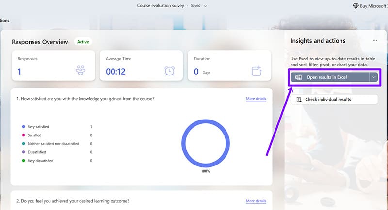The image size is (388, 210).
Task: Switch to the partially visible Questions tab
Action: [4, 20]
